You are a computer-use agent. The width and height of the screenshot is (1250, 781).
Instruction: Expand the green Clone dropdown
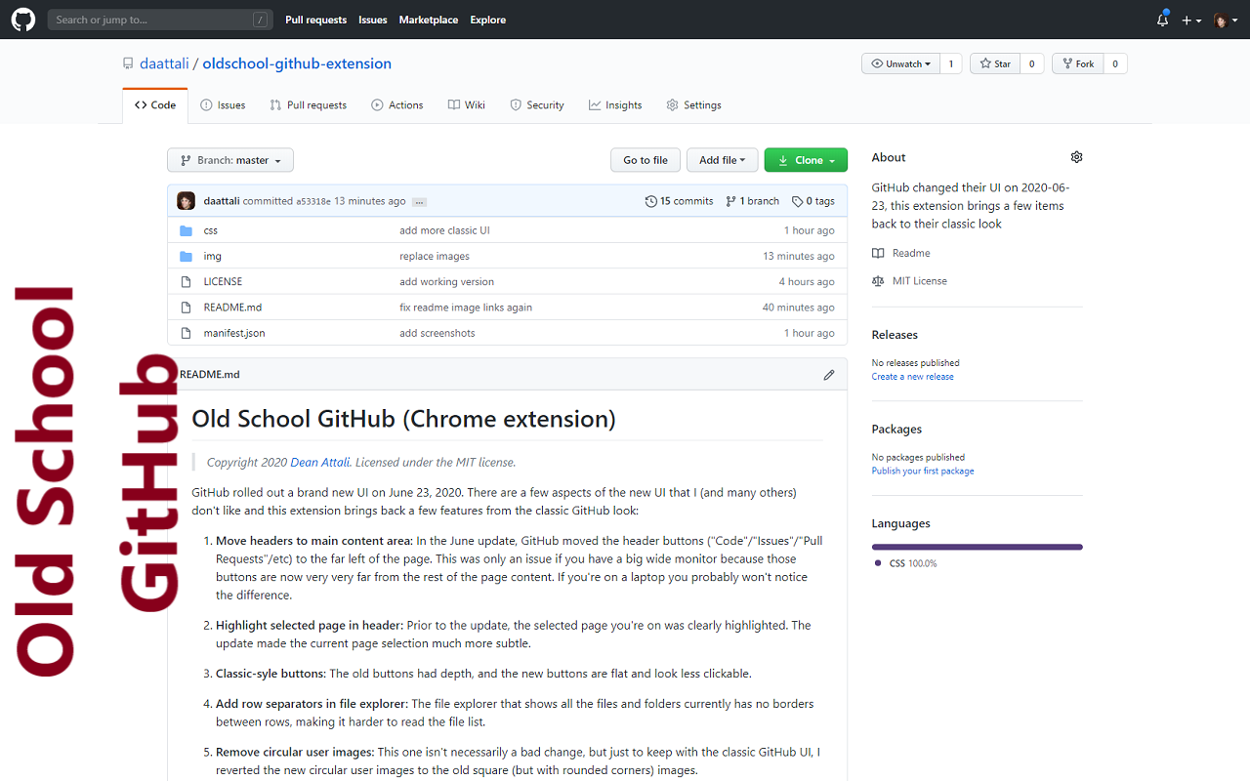pyautogui.click(x=806, y=159)
